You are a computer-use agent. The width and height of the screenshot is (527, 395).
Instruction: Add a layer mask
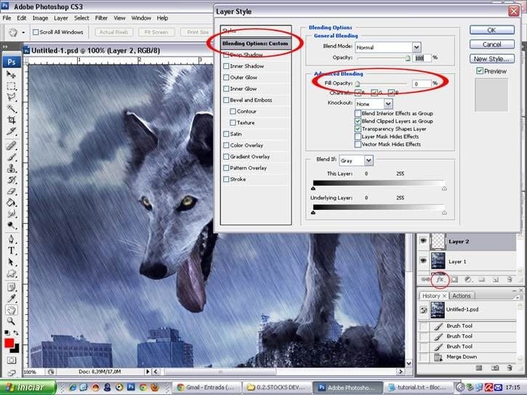tap(454, 280)
